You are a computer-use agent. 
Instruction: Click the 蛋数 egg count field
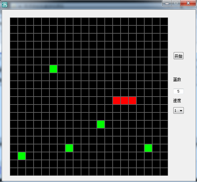(x=179, y=91)
